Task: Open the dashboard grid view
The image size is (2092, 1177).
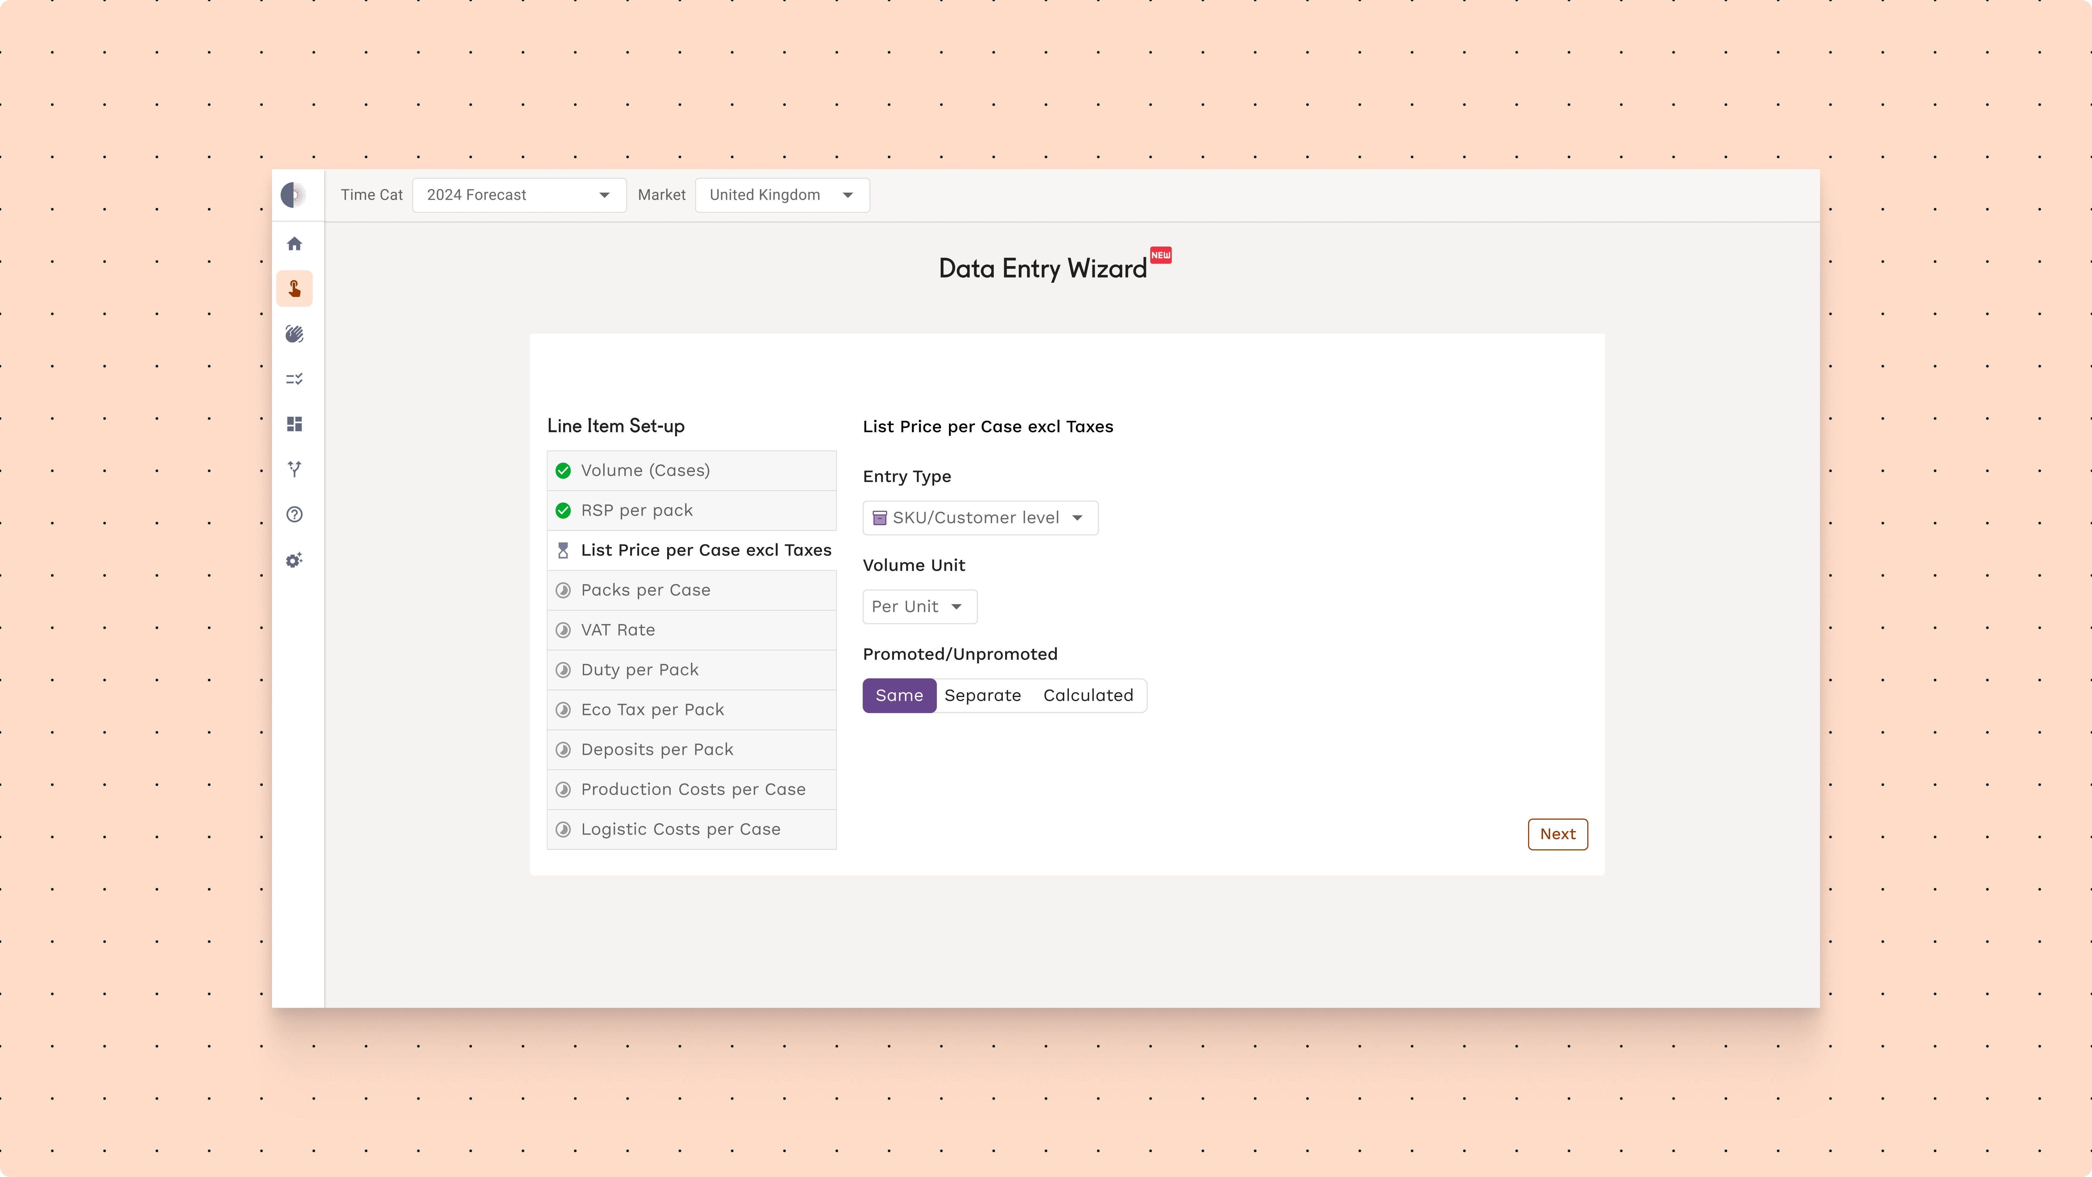Action: tap(294, 423)
